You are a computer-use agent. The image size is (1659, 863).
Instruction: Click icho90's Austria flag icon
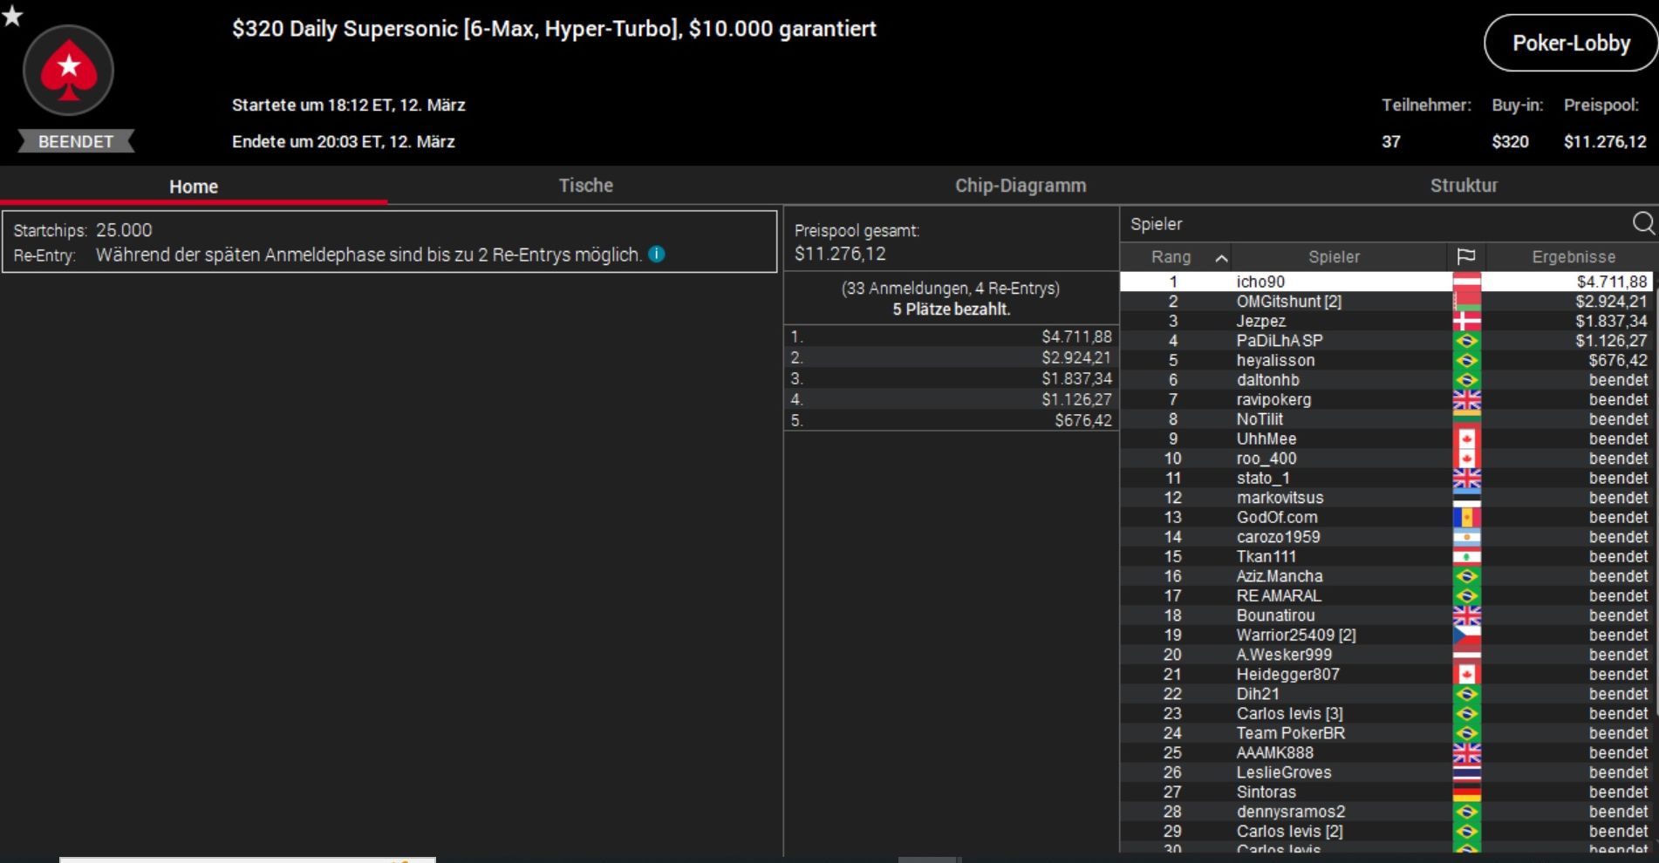pyautogui.click(x=1466, y=282)
